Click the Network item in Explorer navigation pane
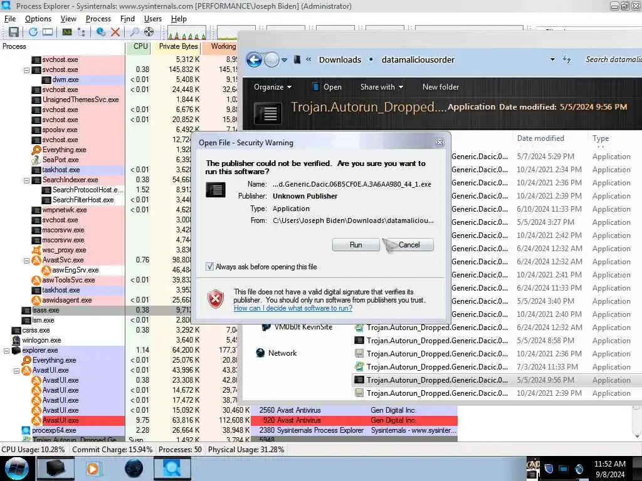Viewport: 642px width, 481px height. click(282, 353)
